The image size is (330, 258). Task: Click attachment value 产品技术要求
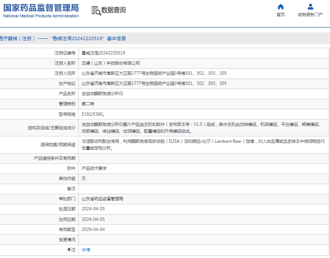pyautogui.click(x=94, y=168)
